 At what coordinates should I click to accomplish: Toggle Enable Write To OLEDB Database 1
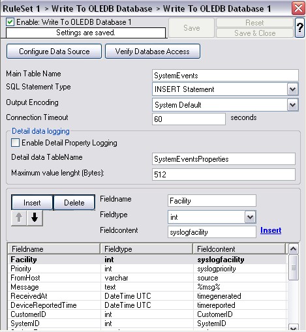coord(10,22)
